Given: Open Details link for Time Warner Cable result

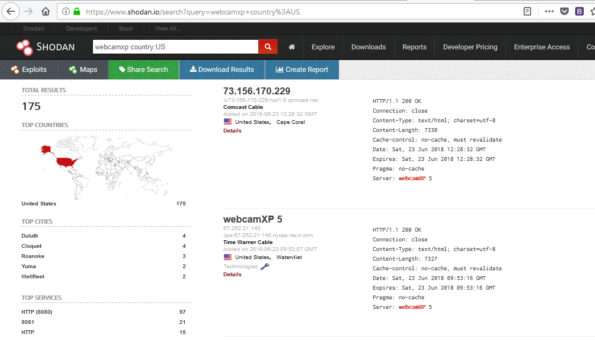Looking at the screenshot, I should tap(232, 274).
